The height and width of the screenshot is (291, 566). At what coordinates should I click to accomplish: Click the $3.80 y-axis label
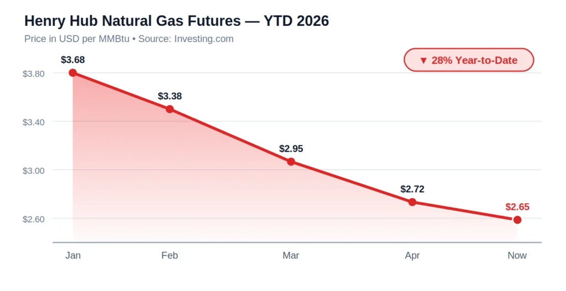click(34, 73)
